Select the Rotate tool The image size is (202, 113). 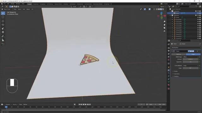click(3, 25)
